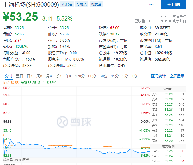Select the 分时 chart tab
Image resolution: width=193 pixels, height=165 pixels.
(9, 76)
